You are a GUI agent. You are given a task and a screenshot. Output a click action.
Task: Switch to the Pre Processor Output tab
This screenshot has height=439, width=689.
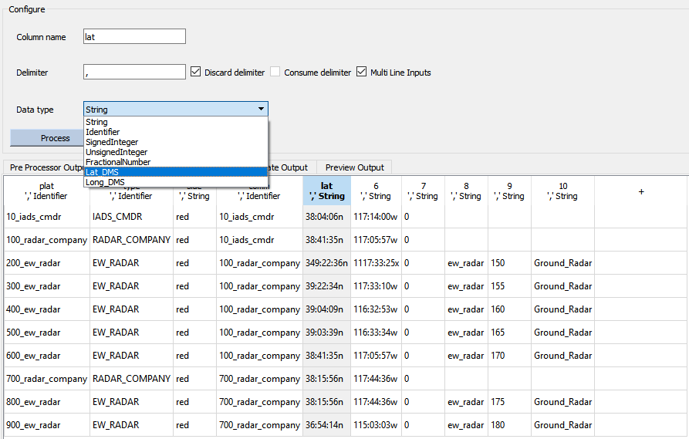[x=44, y=167]
